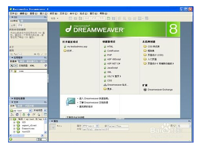The height and width of the screenshot is (151, 202).
Task: Switch to the 数据库 tab
Action: click(x=14, y=61)
